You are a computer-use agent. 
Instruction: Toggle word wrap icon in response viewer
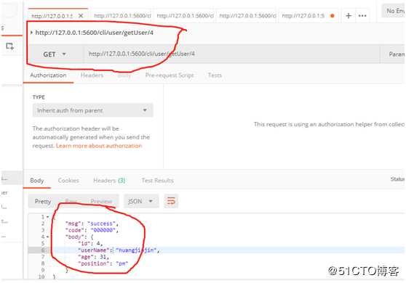[171, 201]
